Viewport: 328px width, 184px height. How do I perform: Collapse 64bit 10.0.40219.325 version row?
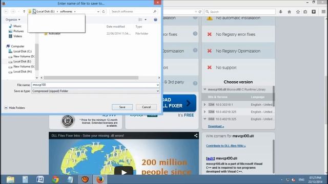[x=205, y=119]
